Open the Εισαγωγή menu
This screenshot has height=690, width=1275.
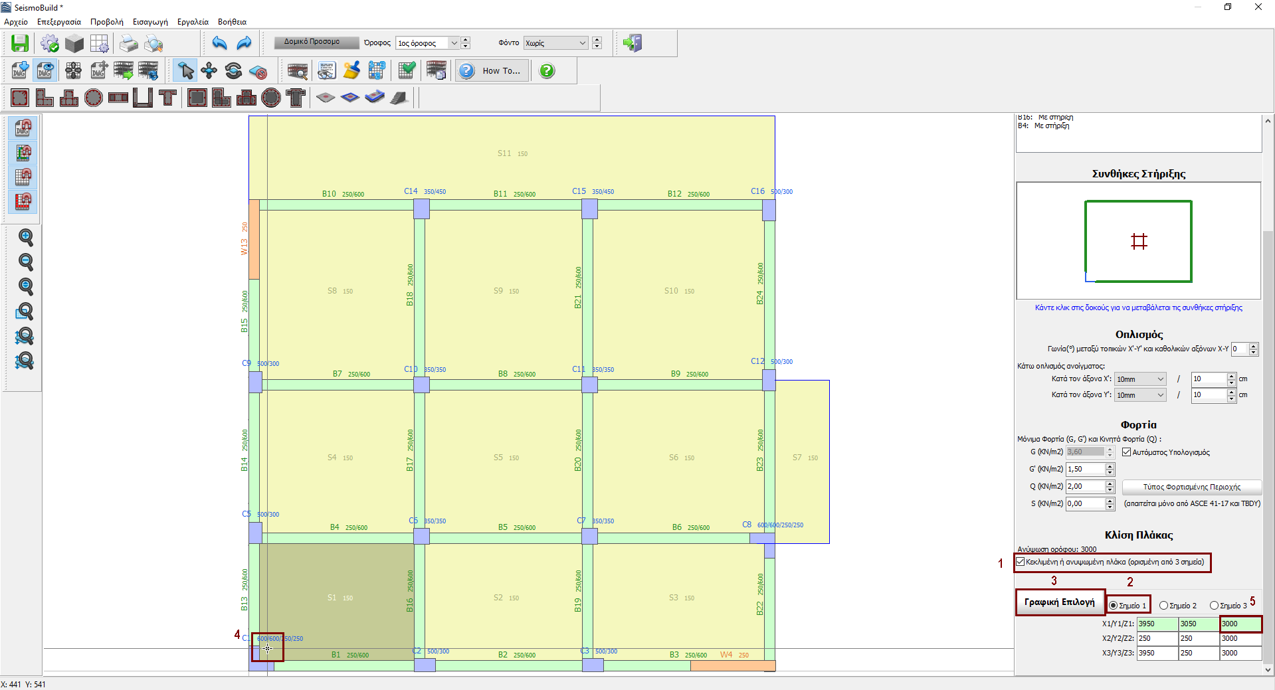coord(150,22)
